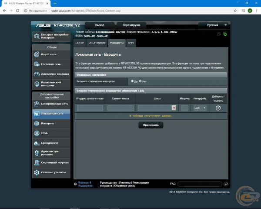Select ASUS Wireless Router browser tab
261x209 pixels.
pos(26,3)
